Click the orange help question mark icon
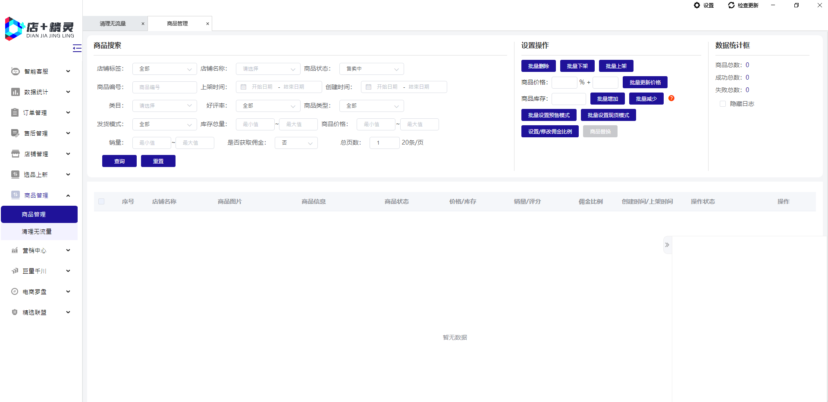This screenshot has height=402, width=828. pyautogui.click(x=671, y=98)
